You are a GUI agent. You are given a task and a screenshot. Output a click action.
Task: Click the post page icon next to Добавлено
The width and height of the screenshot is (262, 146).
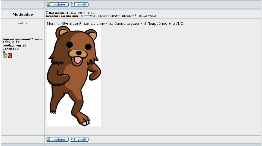(47, 13)
